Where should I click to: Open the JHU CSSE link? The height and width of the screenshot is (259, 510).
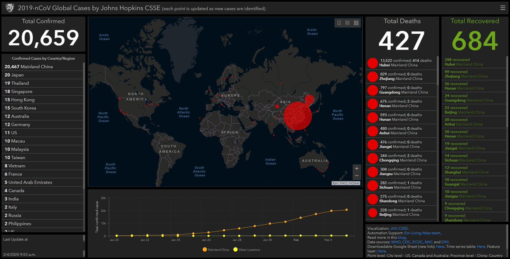click(399, 228)
